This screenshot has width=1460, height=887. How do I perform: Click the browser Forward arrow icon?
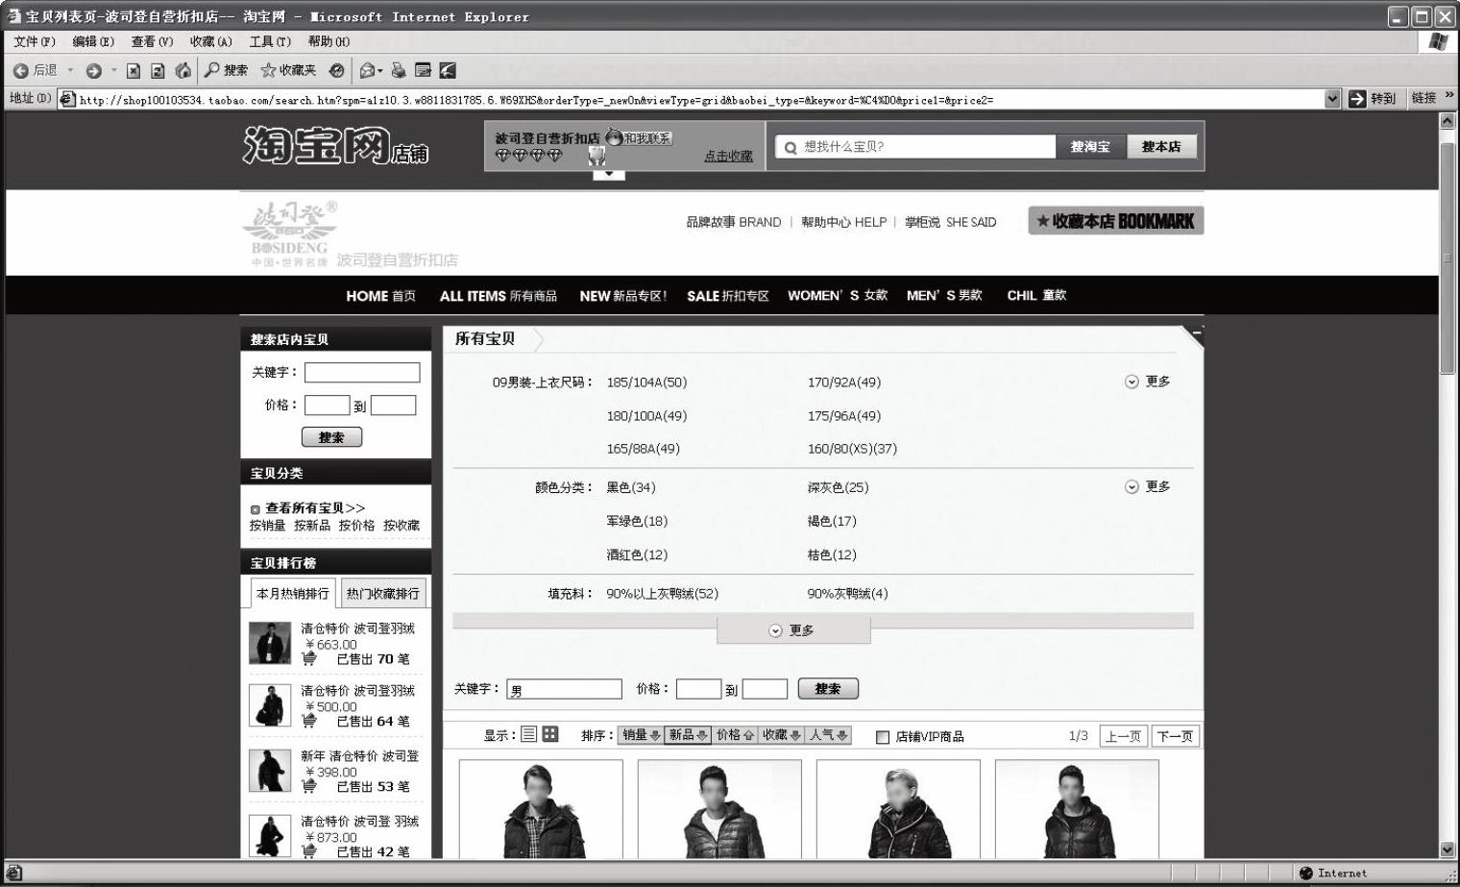(x=93, y=71)
